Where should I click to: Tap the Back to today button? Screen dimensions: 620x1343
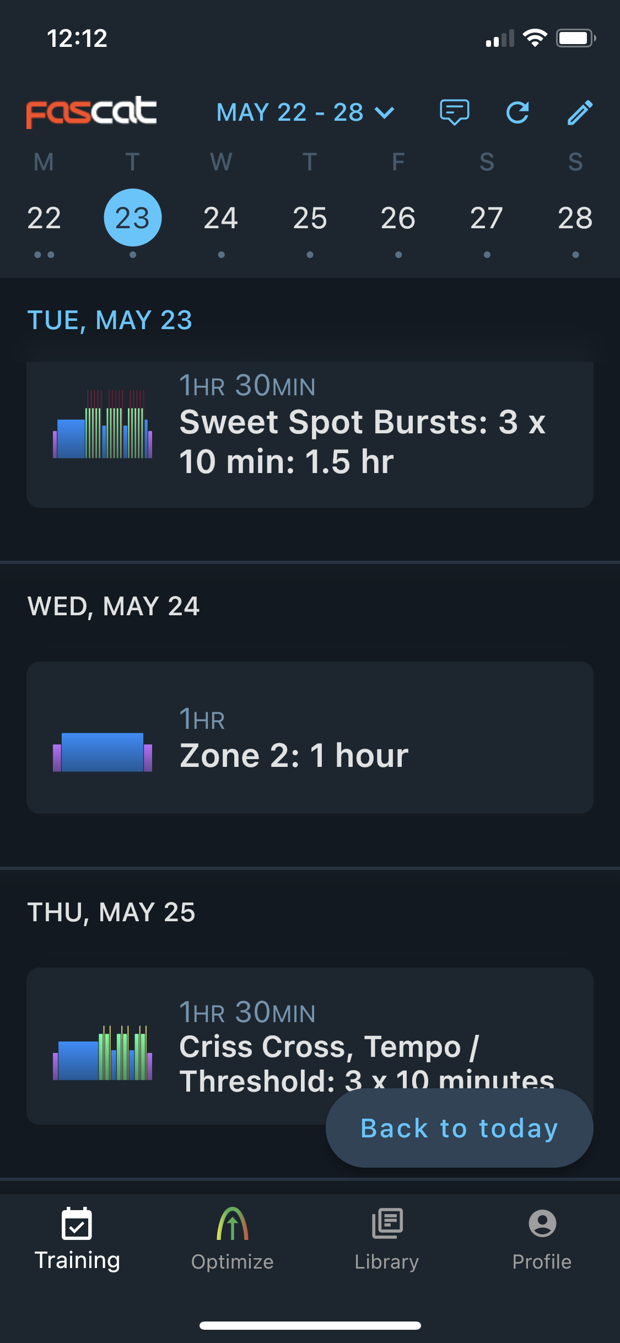coord(460,1128)
